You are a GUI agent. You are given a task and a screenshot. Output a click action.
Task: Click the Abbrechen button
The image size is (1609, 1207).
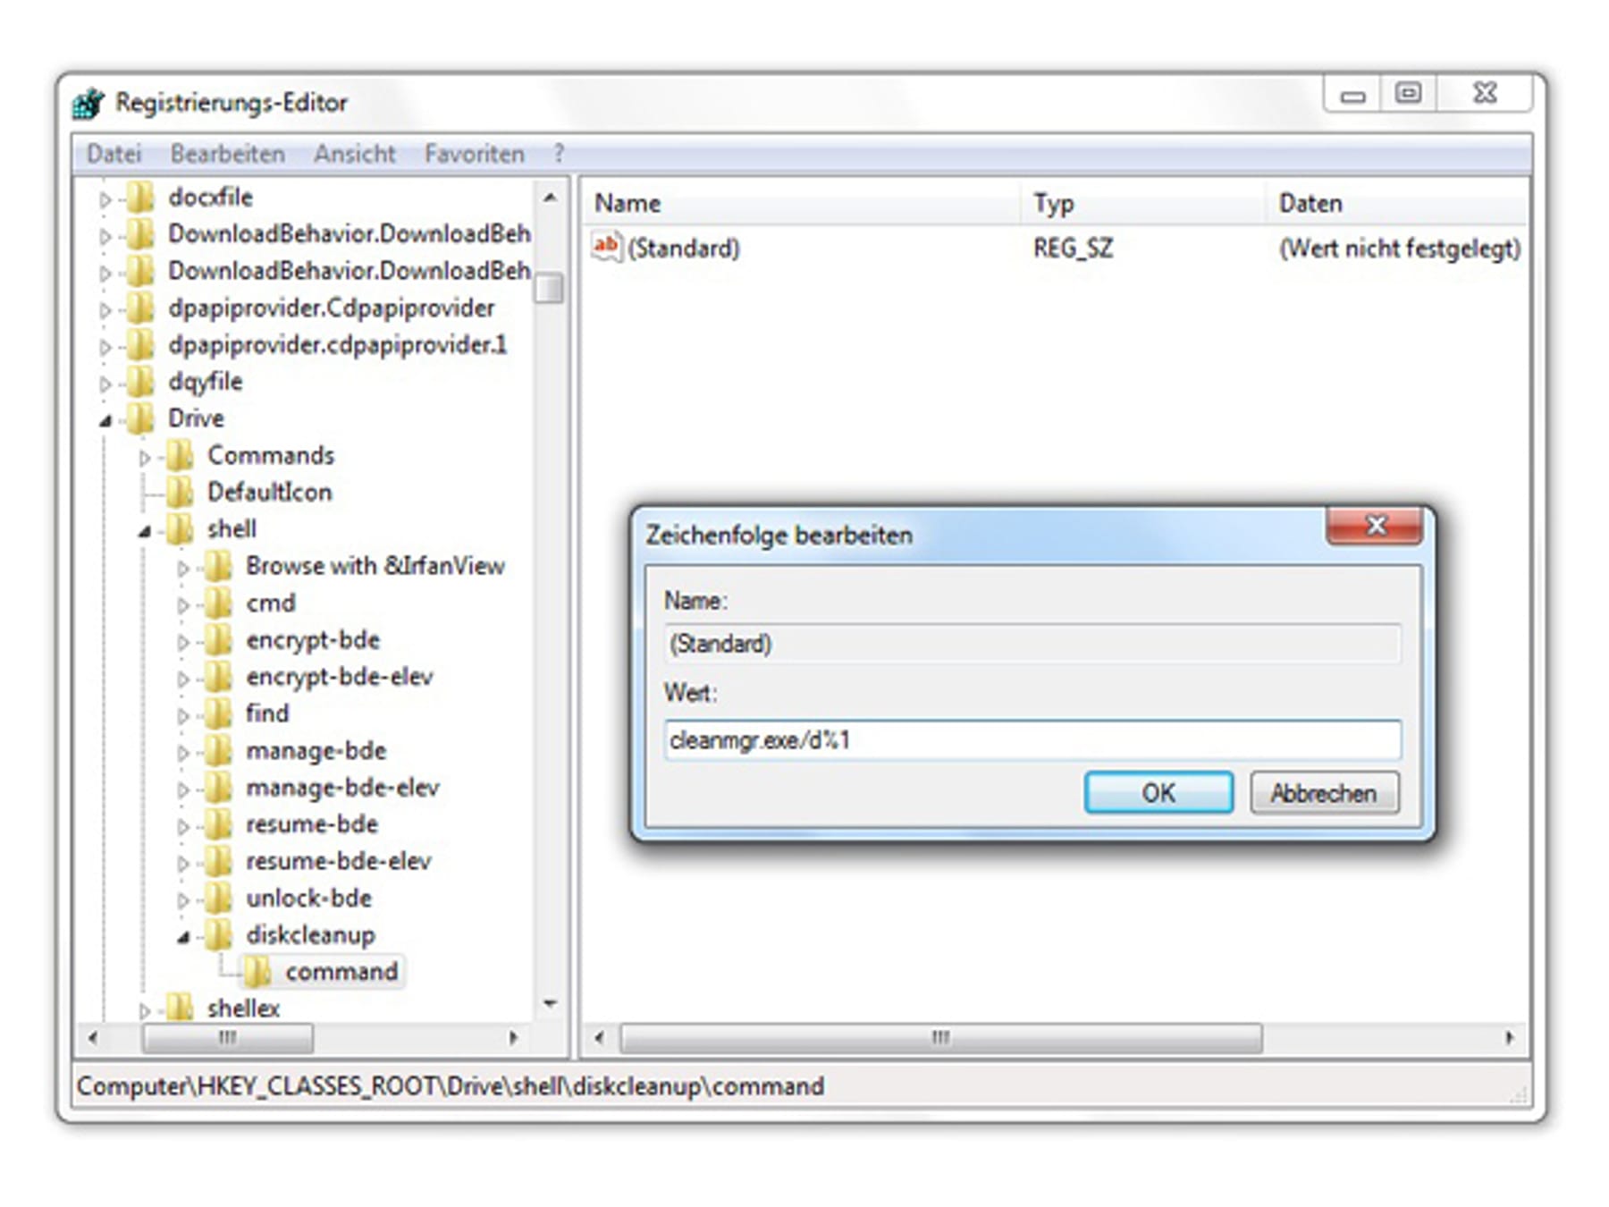point(1324,793)
